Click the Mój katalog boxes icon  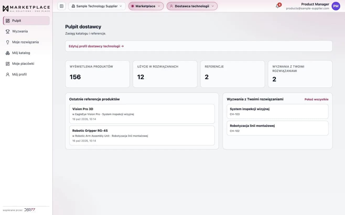(8, 53)
